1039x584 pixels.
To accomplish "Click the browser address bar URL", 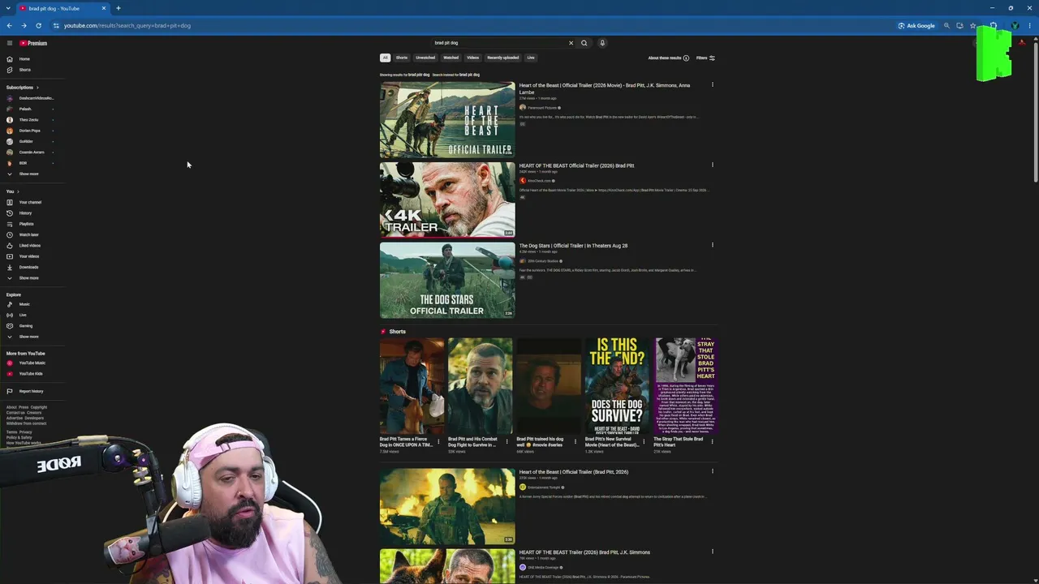I will 127,25.
